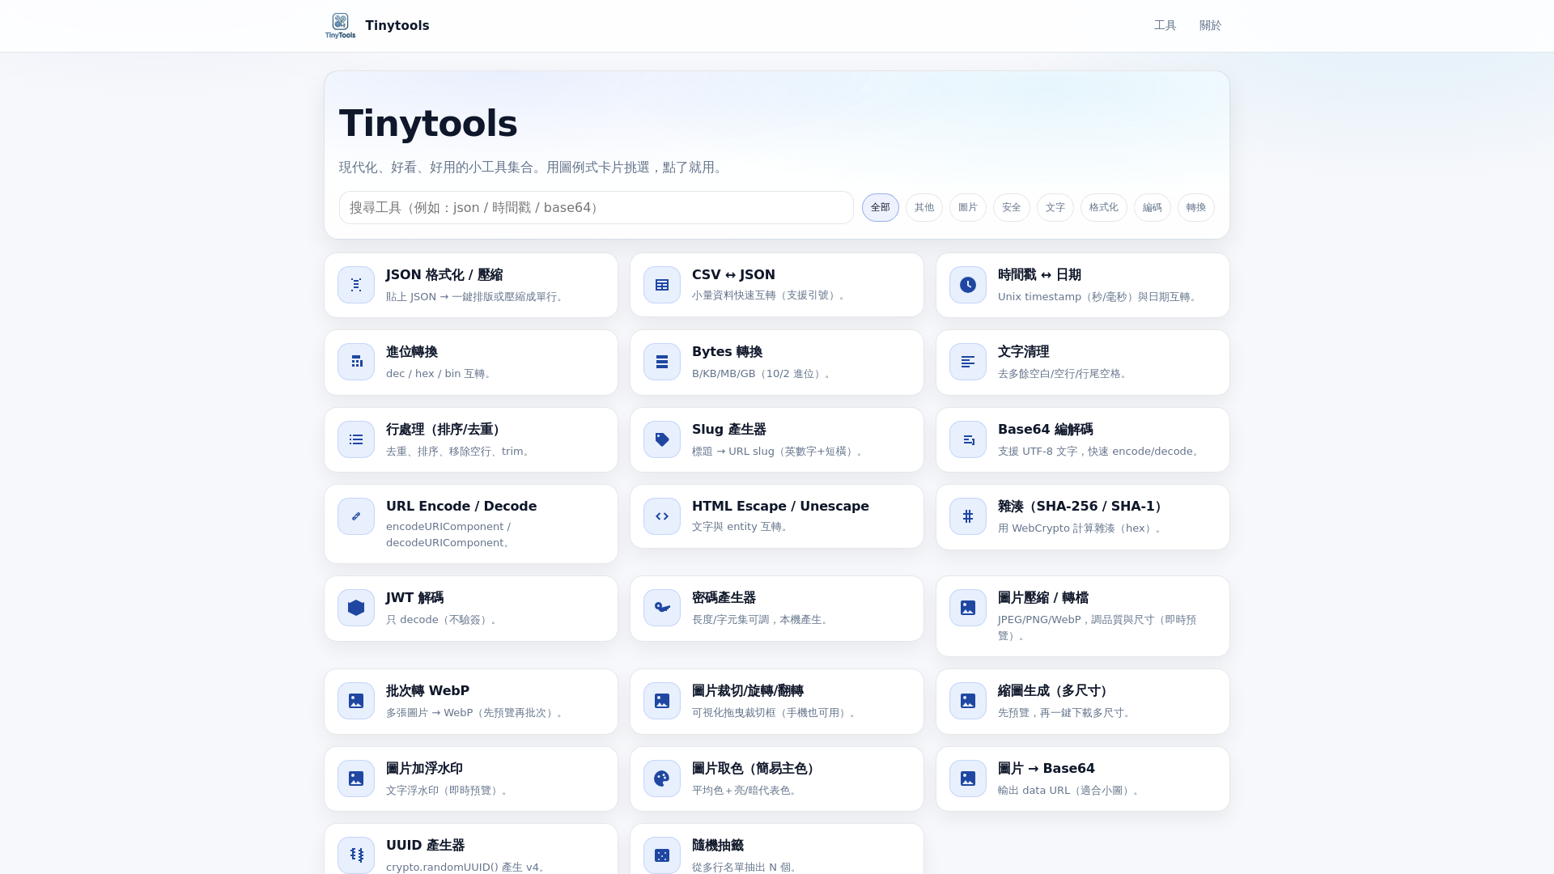1554x874 pixels.
Task: Click the 進位轉換 card icon
Action: [356, 362]
